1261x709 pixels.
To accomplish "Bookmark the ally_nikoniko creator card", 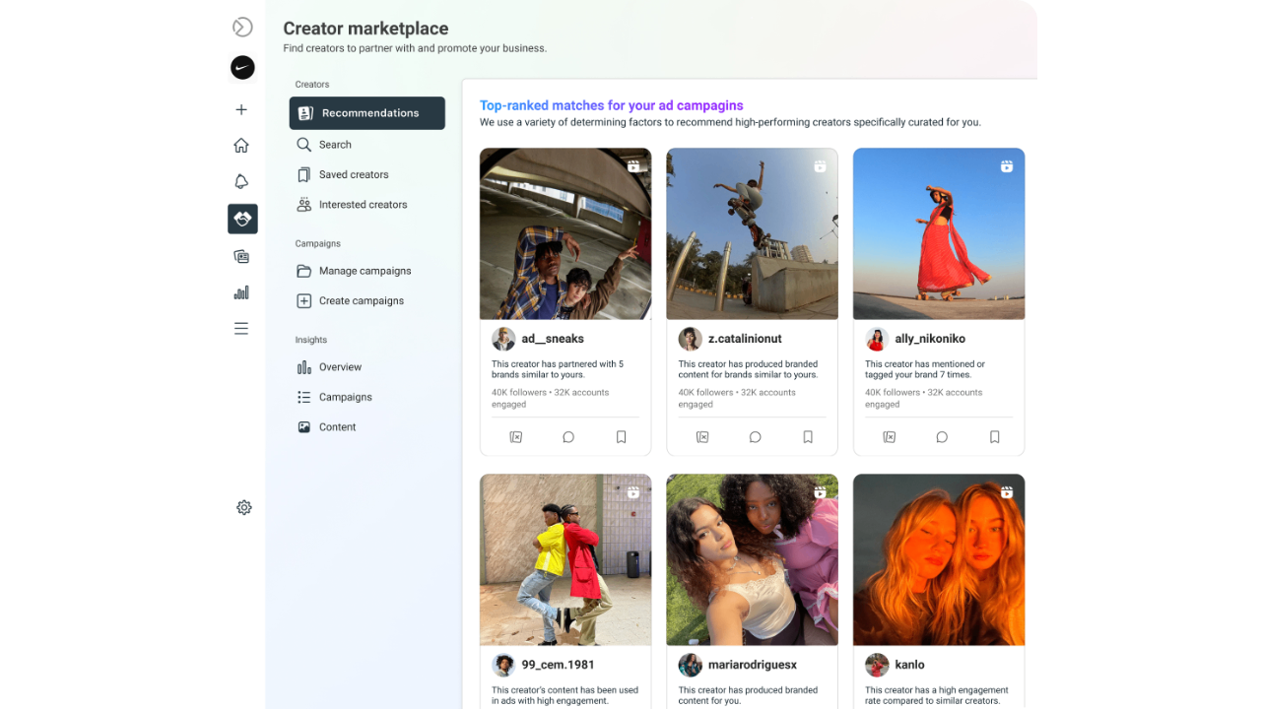I will pyautogui.click(x=995, y=437).
